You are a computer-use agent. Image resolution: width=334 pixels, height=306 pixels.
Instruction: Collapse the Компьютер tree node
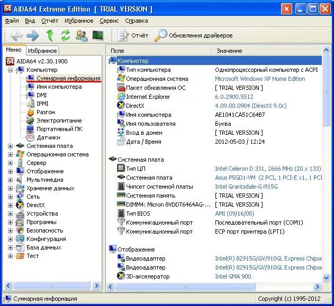click(10, 70)
